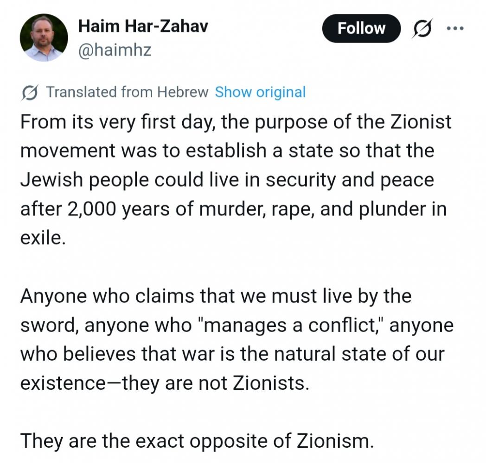The image size is (486, 463).
Task: Open the three-dot more options menu
Action: coord(454,28)
